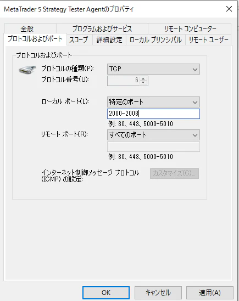Select the プロトコルおよびポート tab
This screenshot has width=239, height=301.
coord(35,39)
